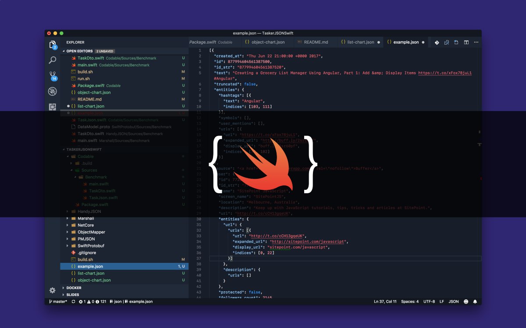Change indentation via Spaces: 4
The height and width of the screenshot is (328, 526).
(410, 301)
